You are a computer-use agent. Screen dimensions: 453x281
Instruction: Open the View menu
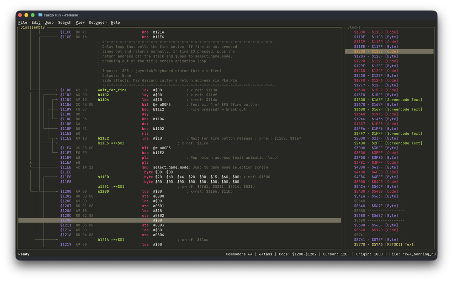[80, 23]
